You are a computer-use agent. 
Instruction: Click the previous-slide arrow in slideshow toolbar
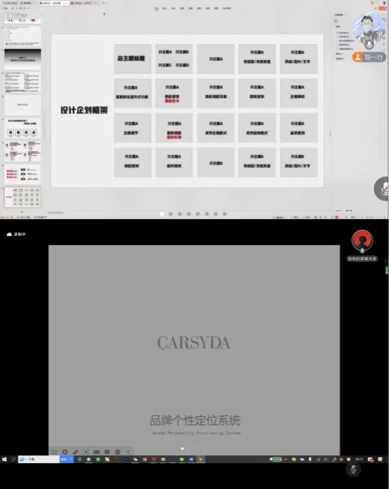pyautogui.click(x=55, y=452)
